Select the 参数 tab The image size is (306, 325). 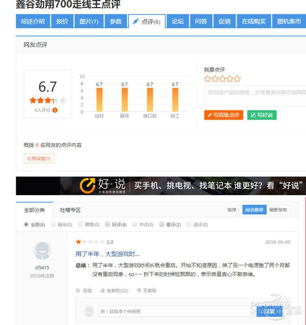click(x=116, y=21)
